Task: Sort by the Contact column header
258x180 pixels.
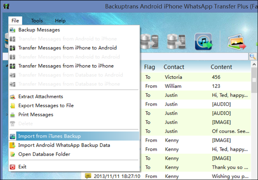Action: (174, 67)
